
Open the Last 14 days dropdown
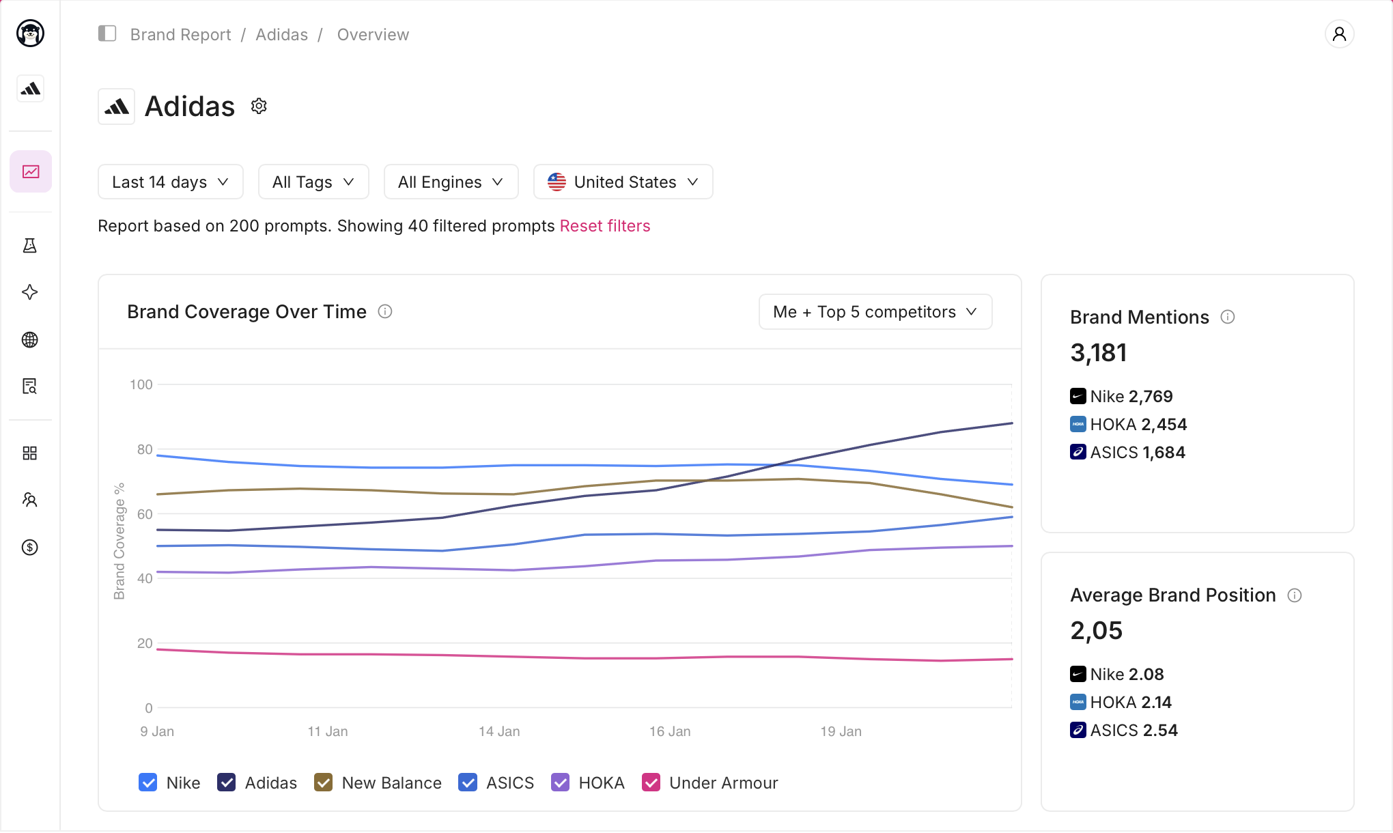pos(171,182)
